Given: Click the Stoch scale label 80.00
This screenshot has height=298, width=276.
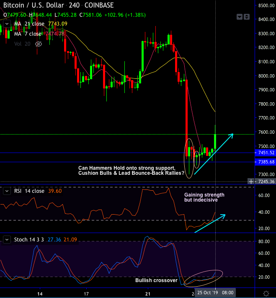Looking at the screenshot, I should pos(264,241).
